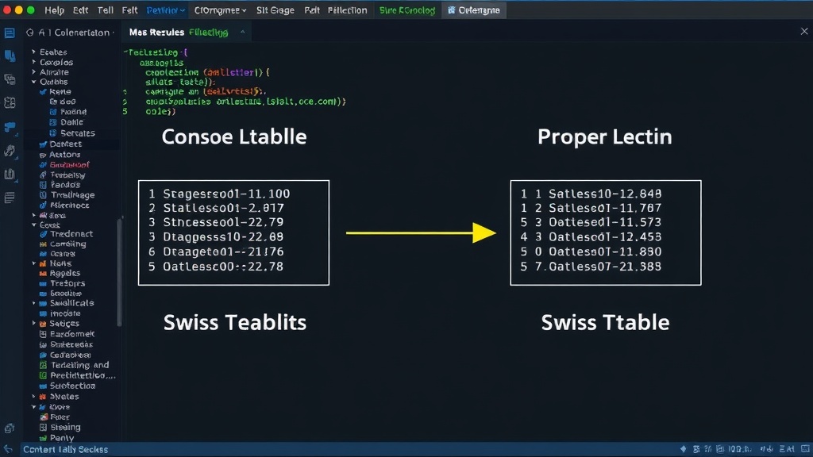Click the fourth activity bar grid icon
Viewport: 813px width, 457px height.
click(10, 102)
